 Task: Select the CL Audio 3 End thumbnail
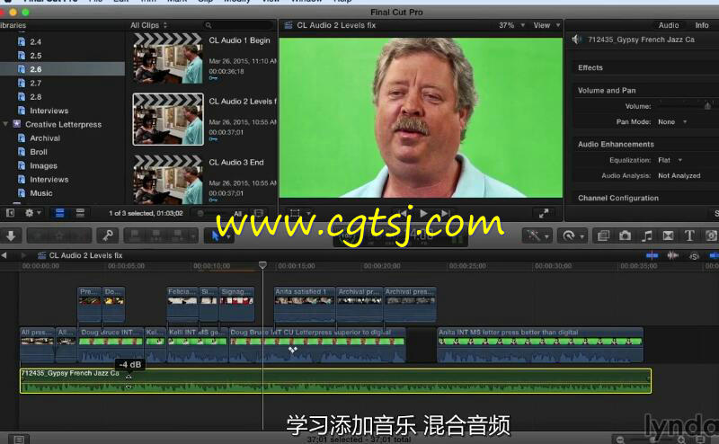pyautogui.click(x=168, y=180)
